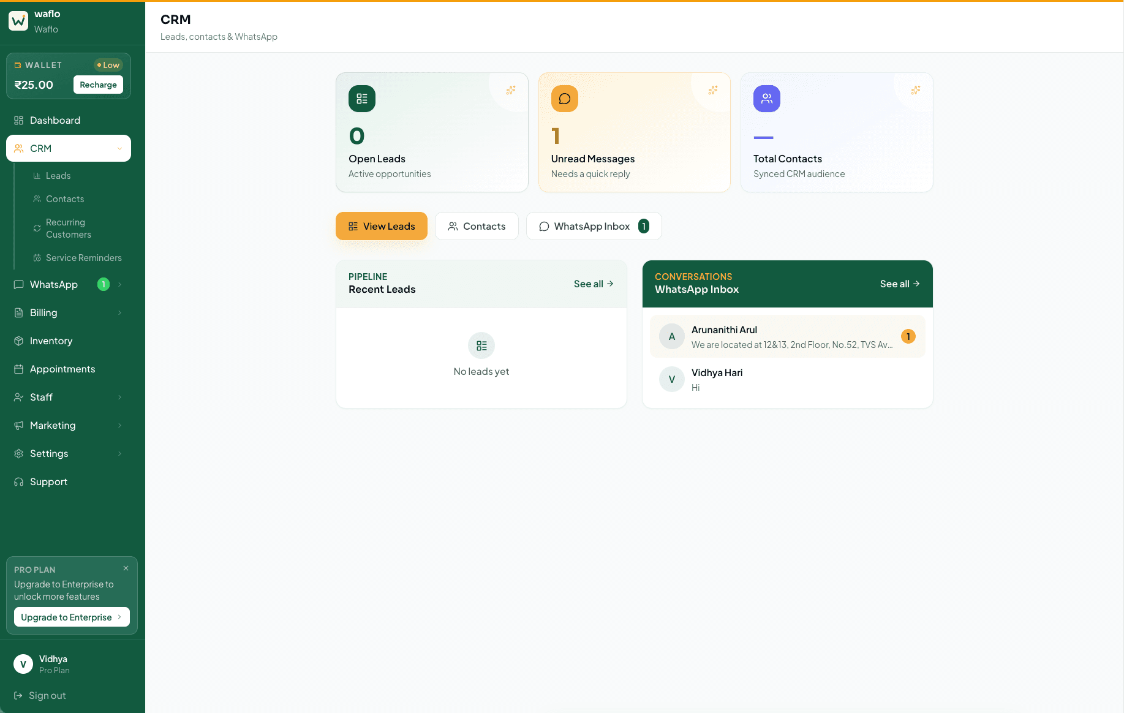Click the CRM people icon in sidebar
The image size is (1124, 713).
19,148
